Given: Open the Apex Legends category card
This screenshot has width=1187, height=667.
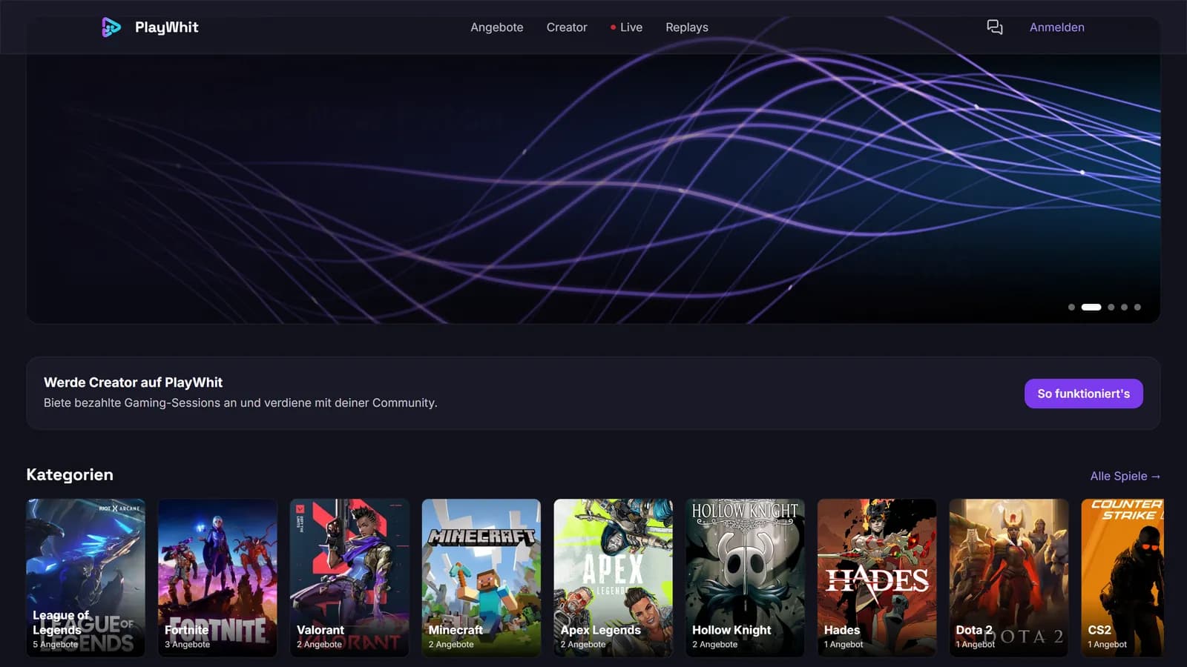Looking at the screenshot, I should [614, 577].
